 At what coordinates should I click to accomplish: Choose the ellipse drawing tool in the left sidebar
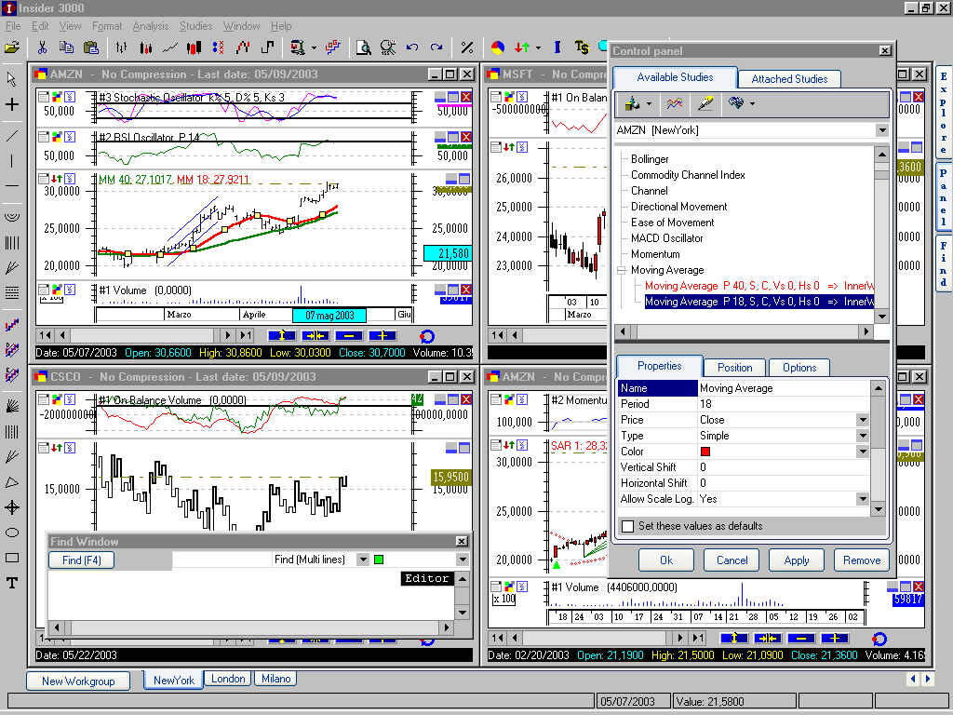[x=11, y=533]
